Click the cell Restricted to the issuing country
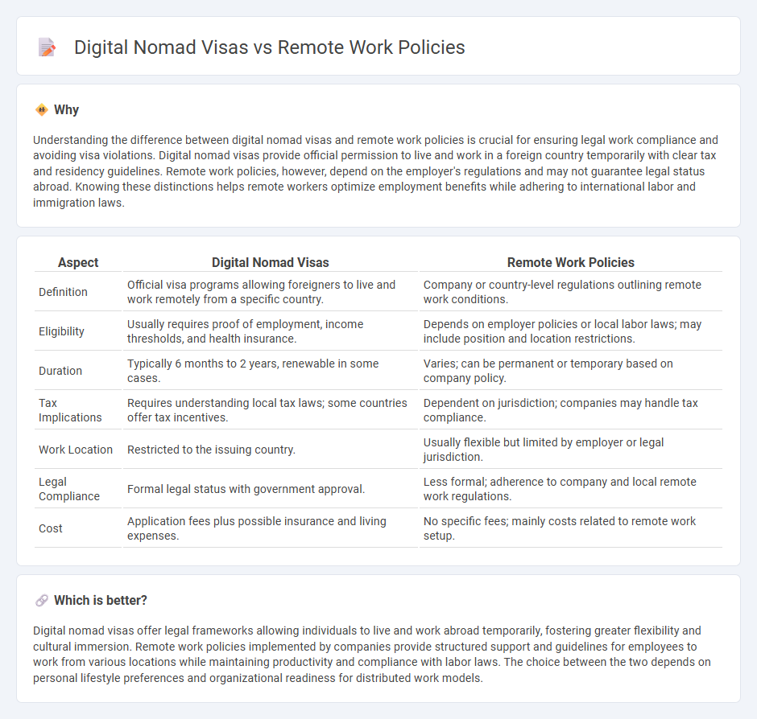This screenshot has height=719, width=757. pyautogui.click(x=271, y=450)
